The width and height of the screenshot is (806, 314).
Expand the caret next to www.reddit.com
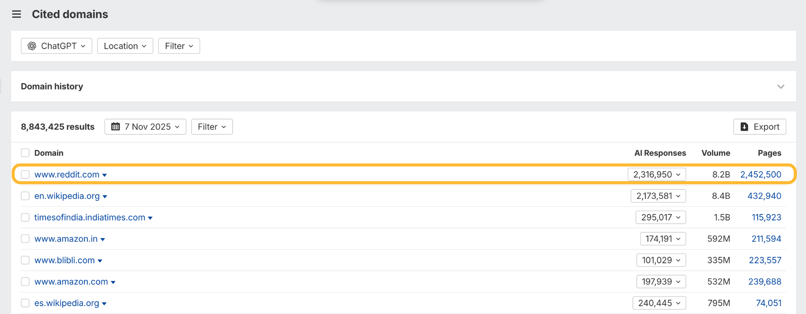coord(104,175)
